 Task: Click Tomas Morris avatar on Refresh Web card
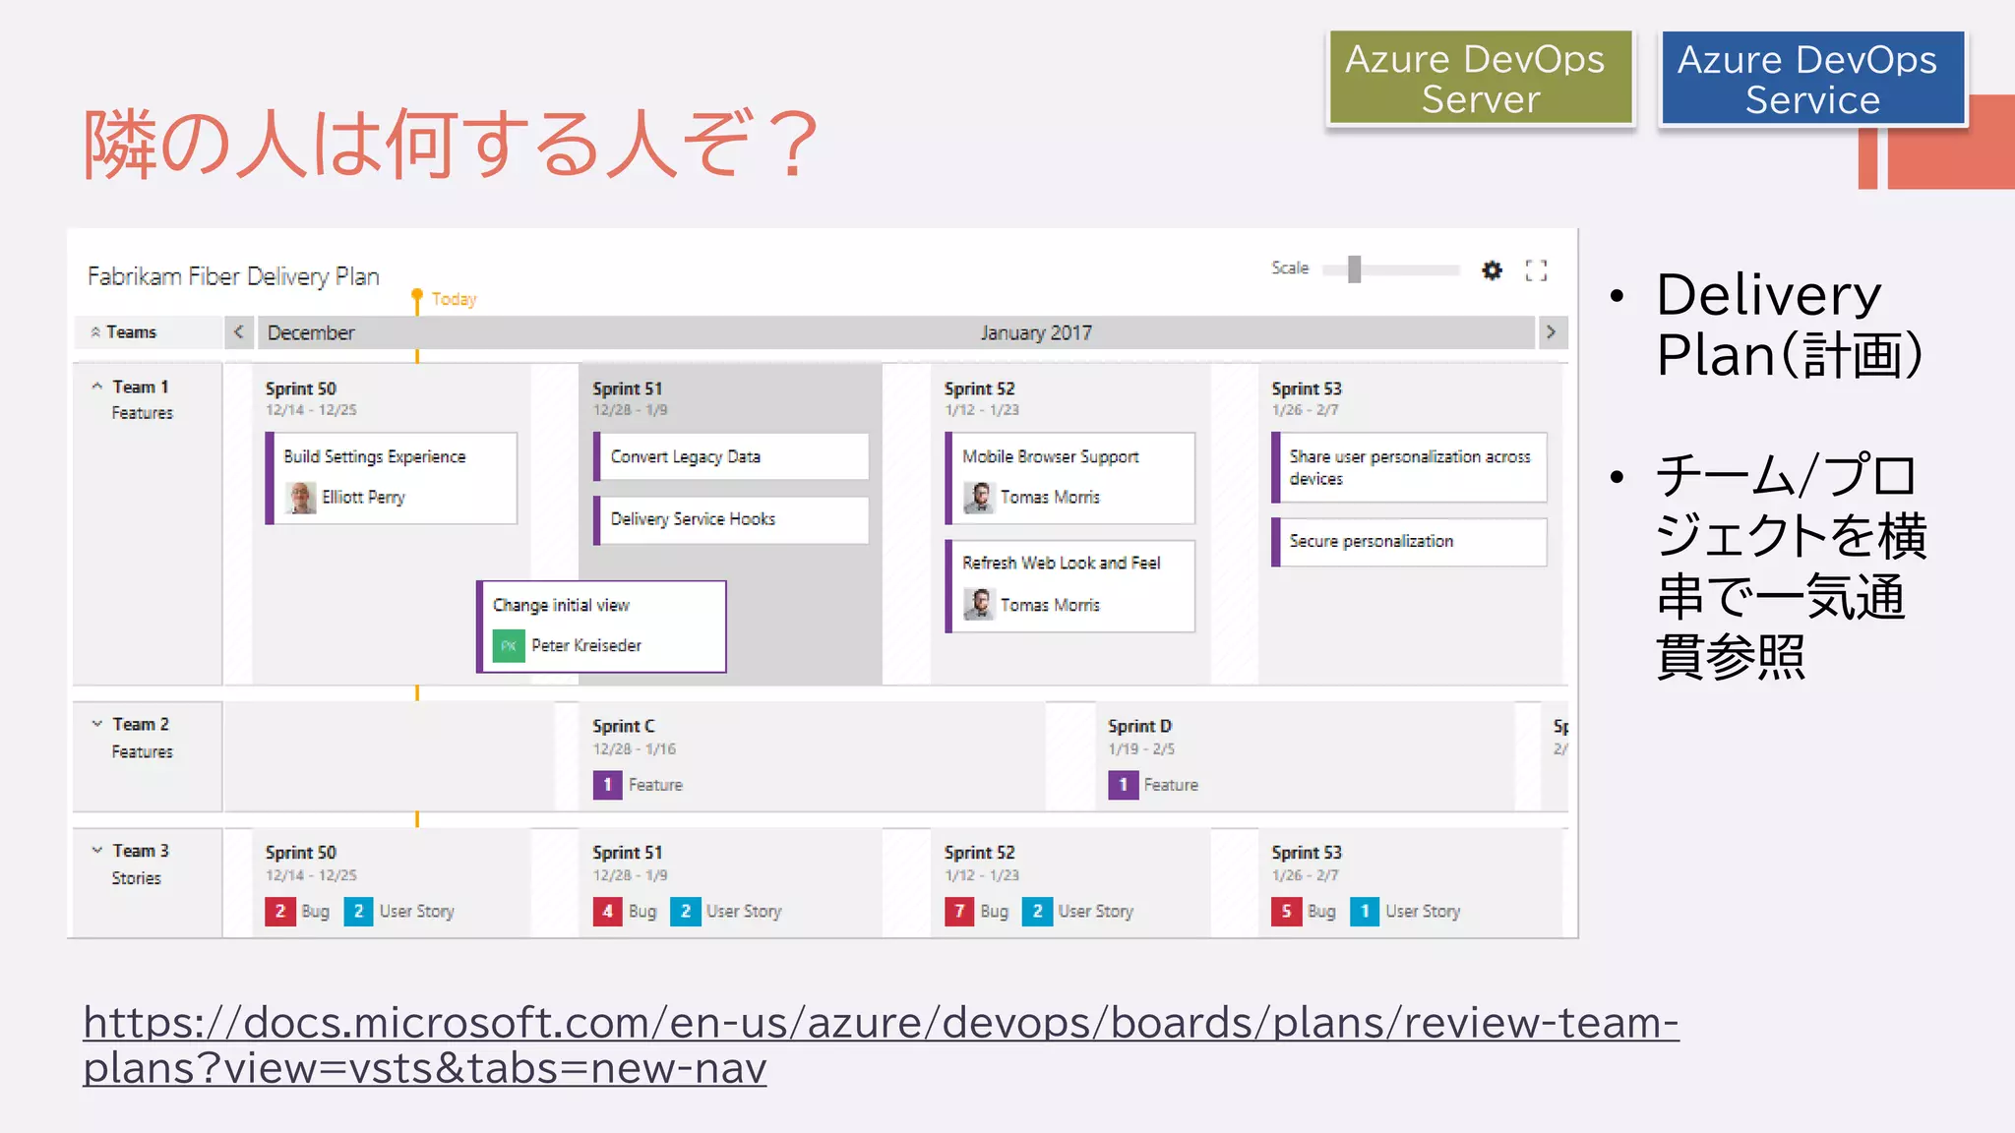(979, 605)
